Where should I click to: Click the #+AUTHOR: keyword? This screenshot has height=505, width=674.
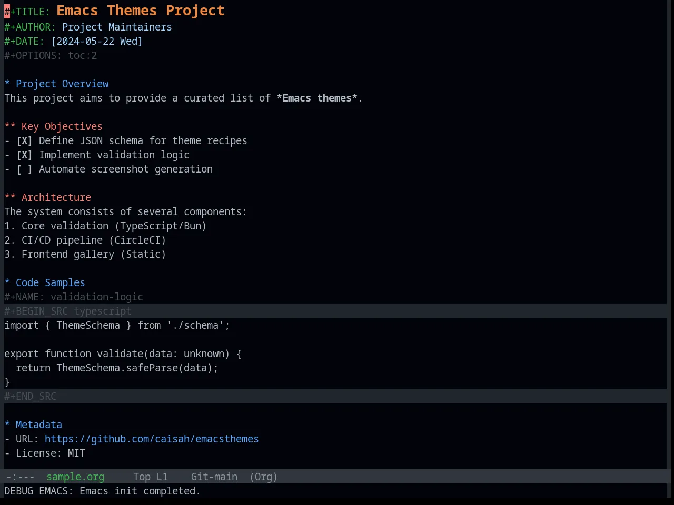coord(30,27)
